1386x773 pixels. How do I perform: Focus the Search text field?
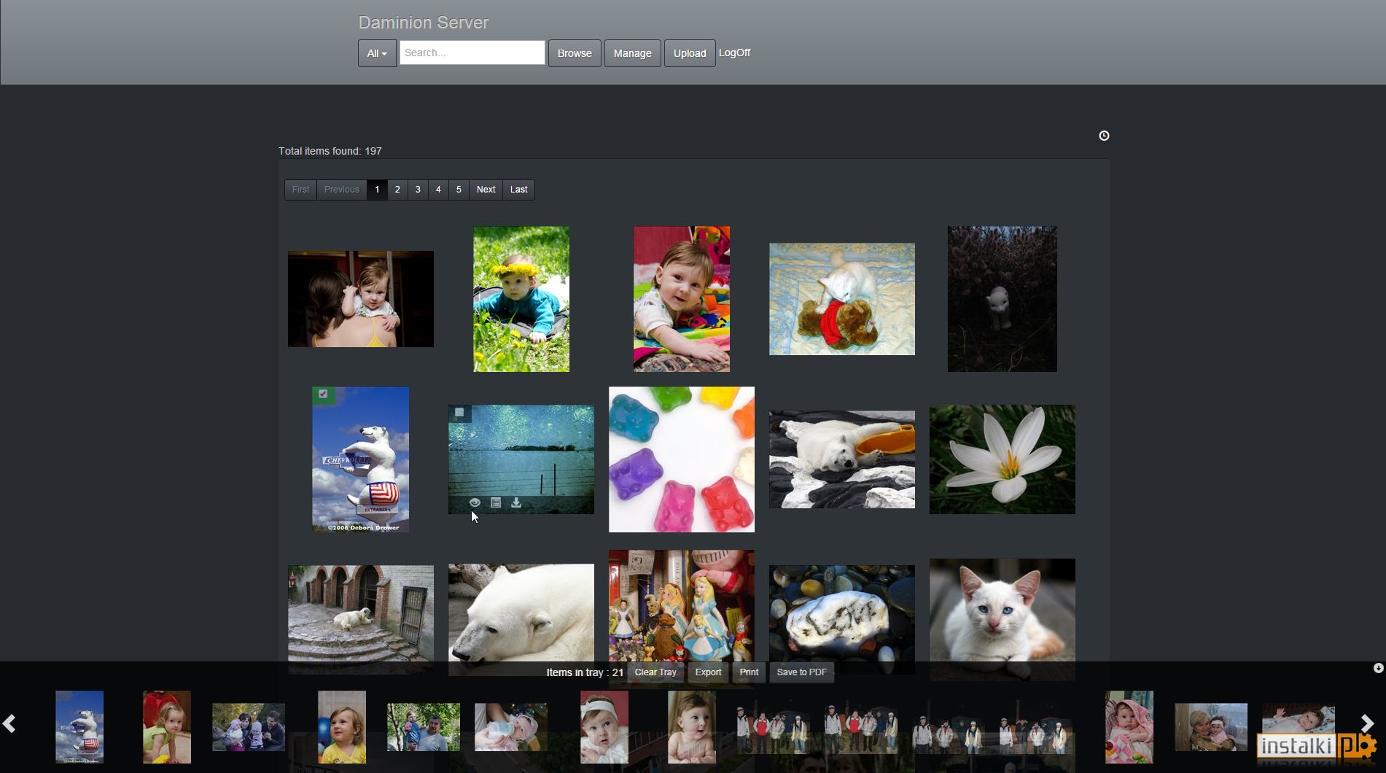(x=472, y=53)
